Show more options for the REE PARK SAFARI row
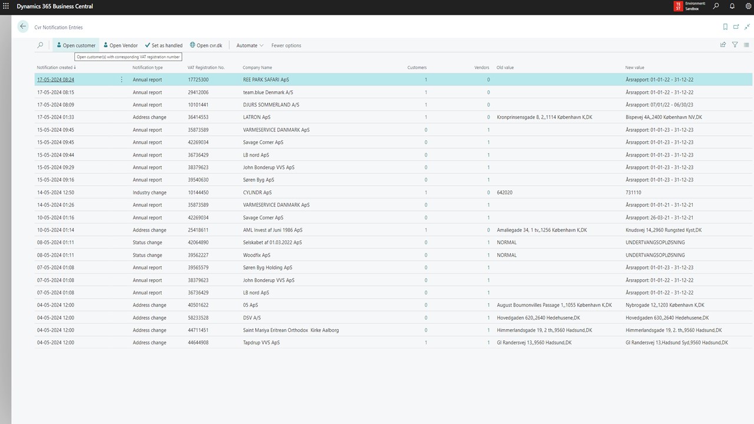Screen dimensions: 754x424 pyautogui.click(x=122, y=79)
